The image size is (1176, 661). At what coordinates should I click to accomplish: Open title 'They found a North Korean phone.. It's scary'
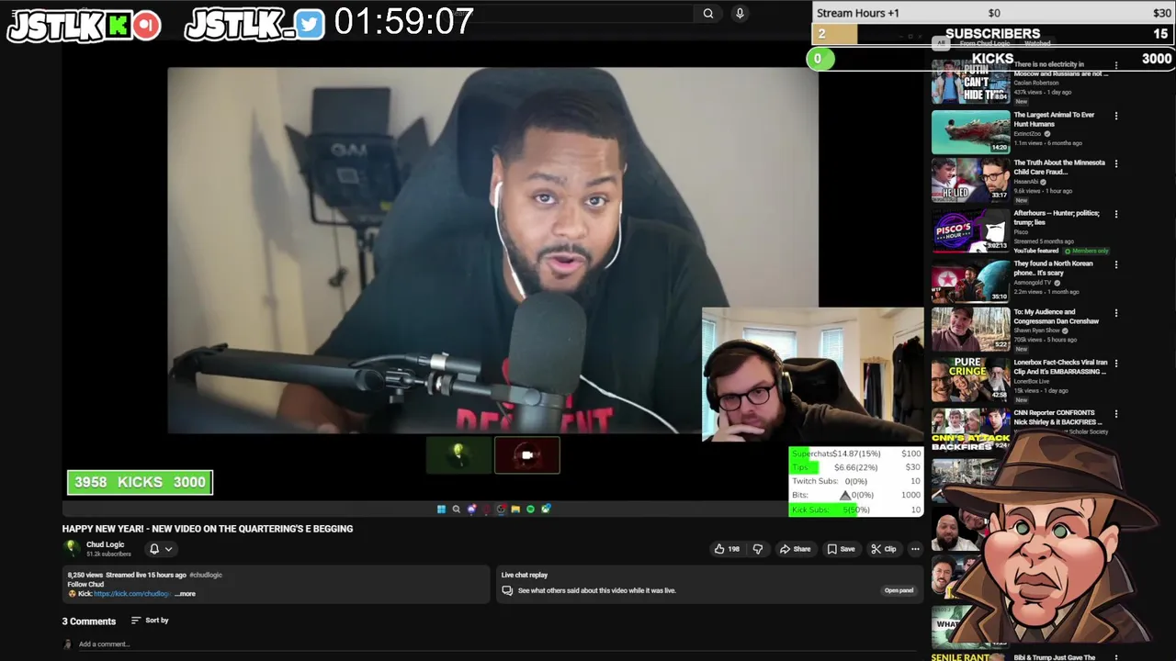point(1053,268)
